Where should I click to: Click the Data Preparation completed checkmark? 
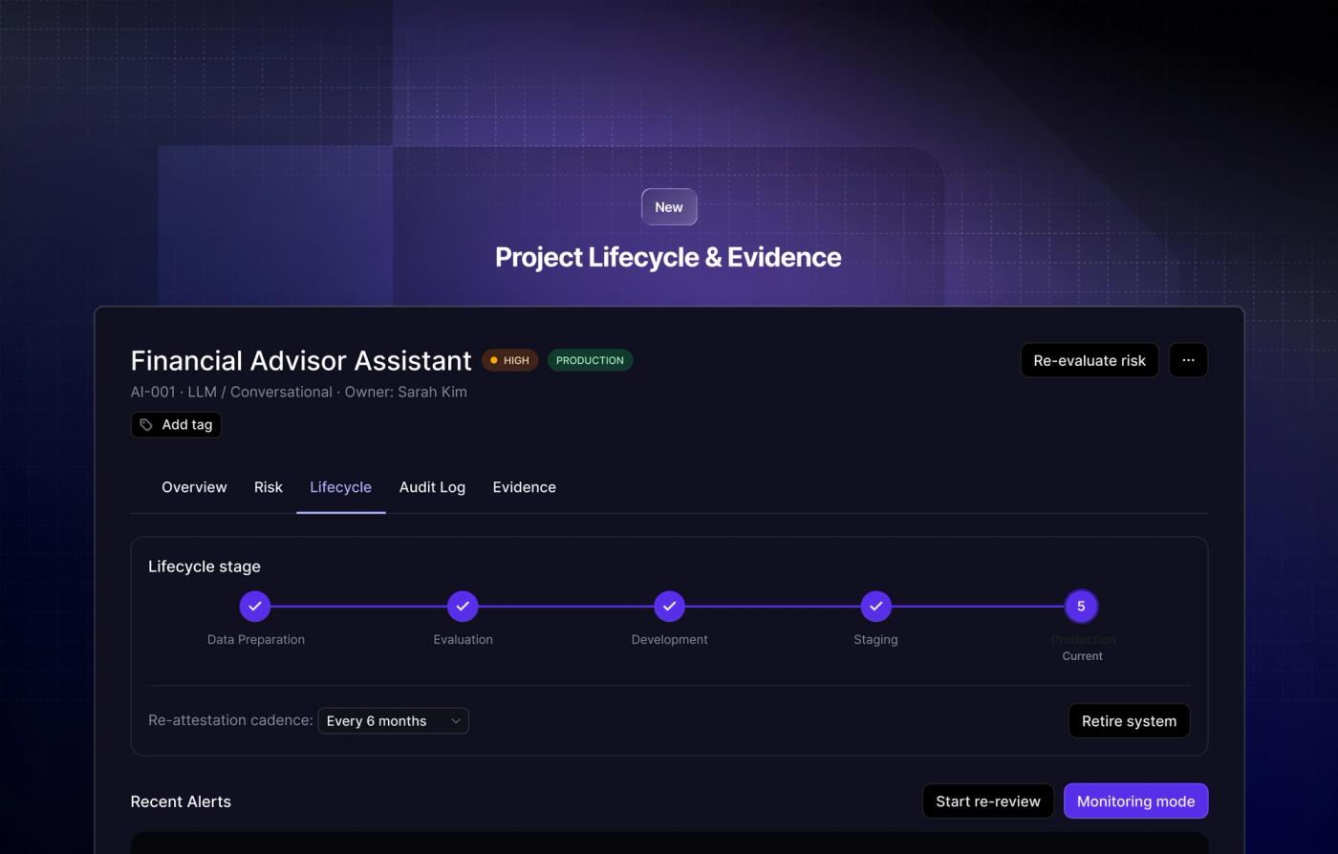click(x=255, y=606)
